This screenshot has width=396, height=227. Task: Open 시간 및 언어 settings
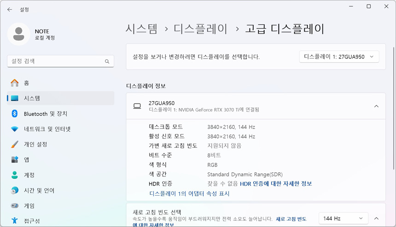coord(39,191)
